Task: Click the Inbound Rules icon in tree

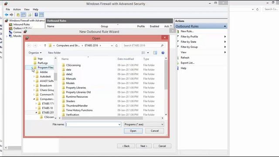Action: [x=10, y=24]
